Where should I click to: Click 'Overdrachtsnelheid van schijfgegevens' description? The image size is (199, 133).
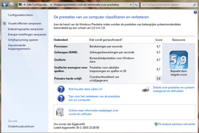point(104,79)
